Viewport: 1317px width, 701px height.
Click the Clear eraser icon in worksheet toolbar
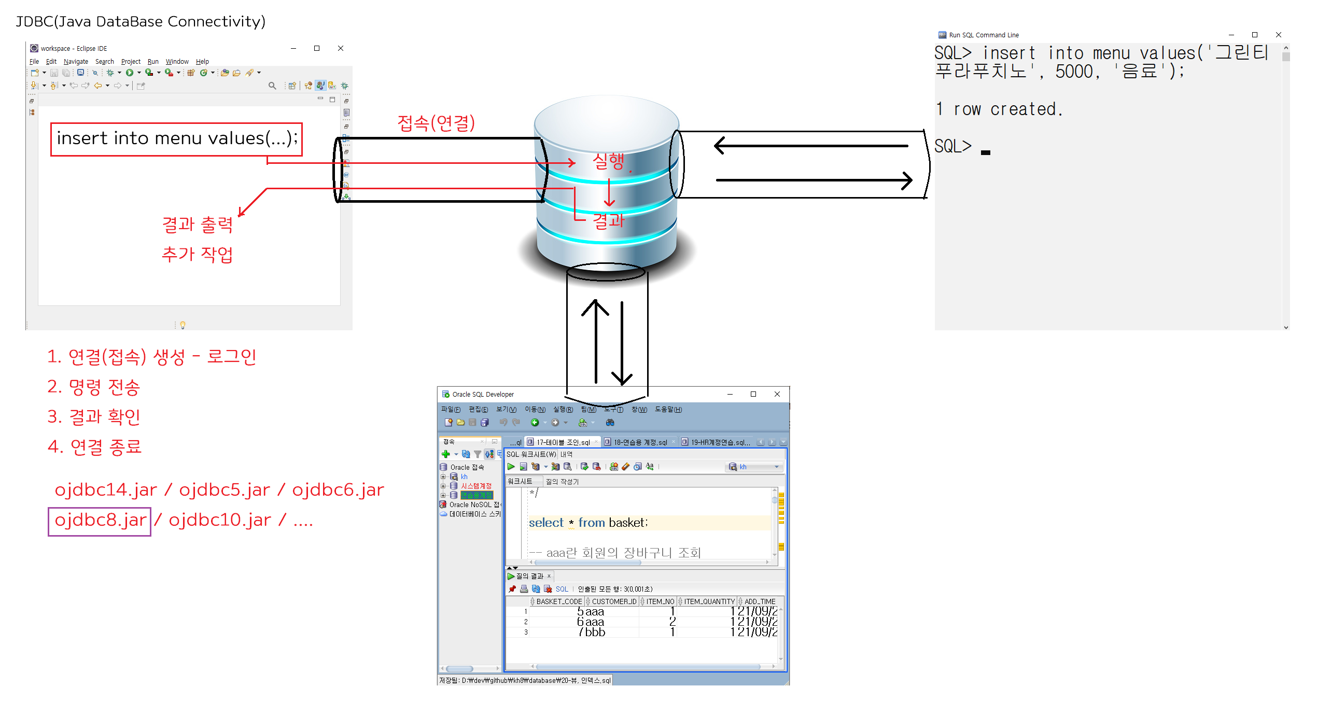point(626,467)
